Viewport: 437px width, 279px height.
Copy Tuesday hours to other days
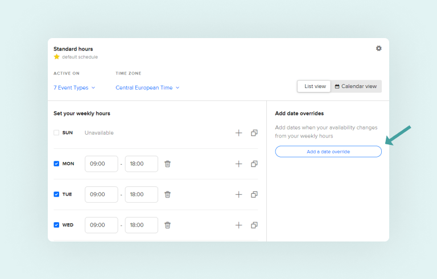point(254,194)
